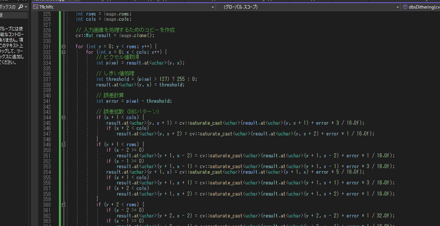Image resolution: width=440 pixels, height=226 pixels.
Task: Click the 'if (y + 1 < rows) {' line
Action: pos(120,144)
